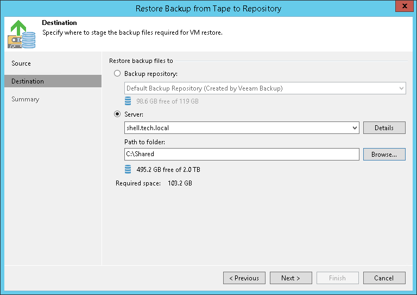Cancel the restore wizard
Viewport: 417px width, 295px height.
pos(384,278)
